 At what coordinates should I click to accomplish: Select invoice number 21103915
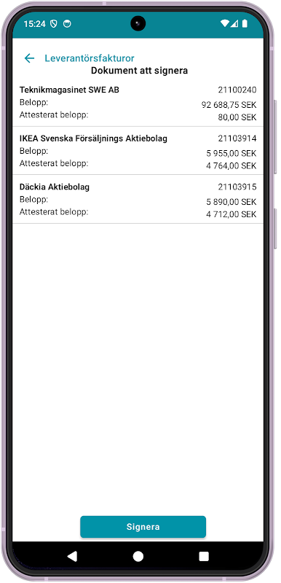click(237, 187)
